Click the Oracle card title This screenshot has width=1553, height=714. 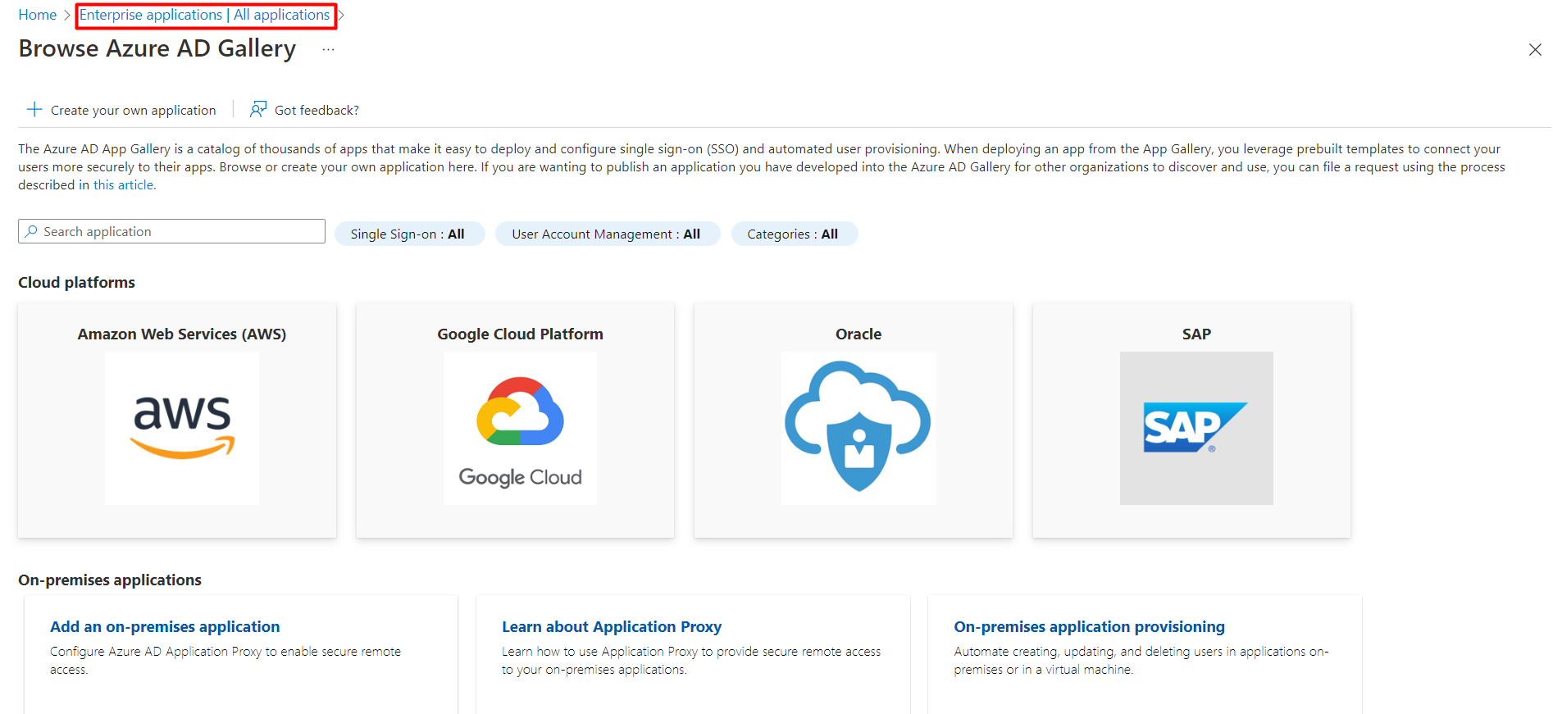click(858, 334)
